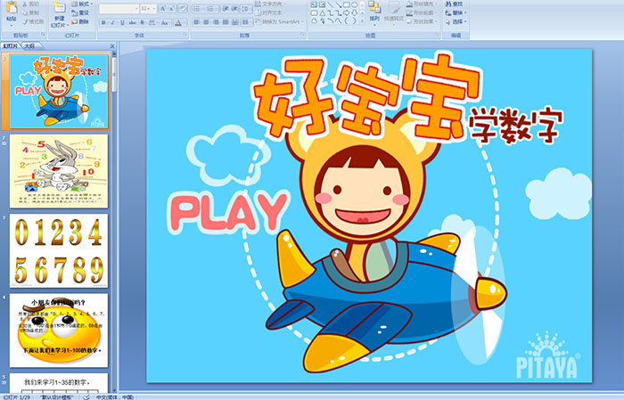Click the spell check status bar icon

click(86, 396)
